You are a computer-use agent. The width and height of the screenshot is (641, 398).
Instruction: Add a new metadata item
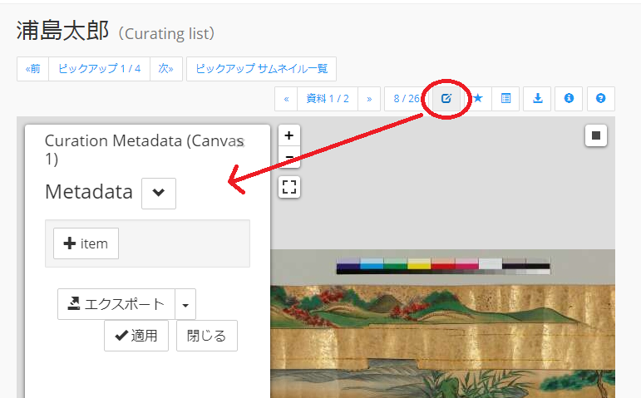(x=86, y=243)
